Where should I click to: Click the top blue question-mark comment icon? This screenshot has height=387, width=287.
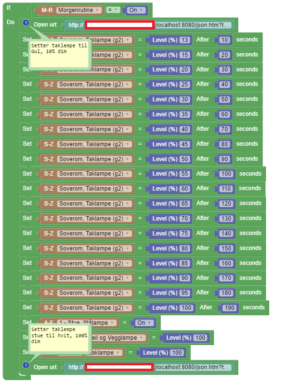(26, 23)
